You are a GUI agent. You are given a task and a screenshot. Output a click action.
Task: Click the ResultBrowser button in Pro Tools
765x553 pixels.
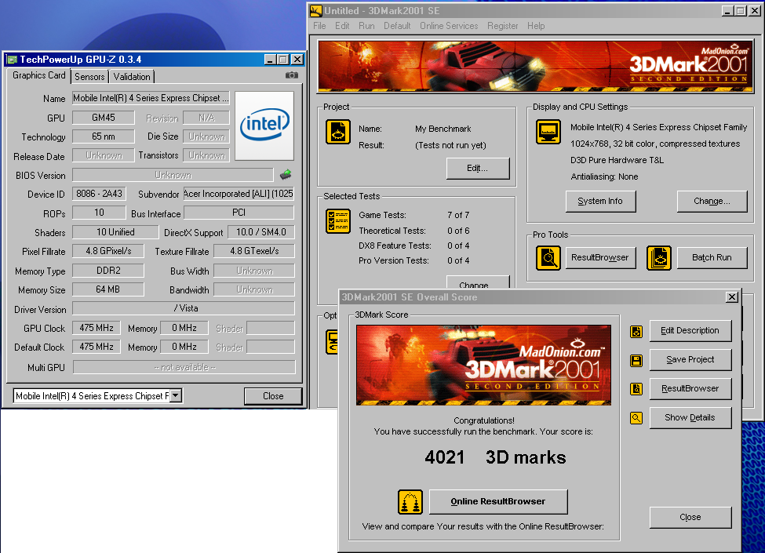pos(600,257)
